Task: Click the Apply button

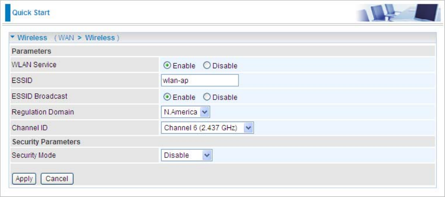Action: (x=24, y=179)
